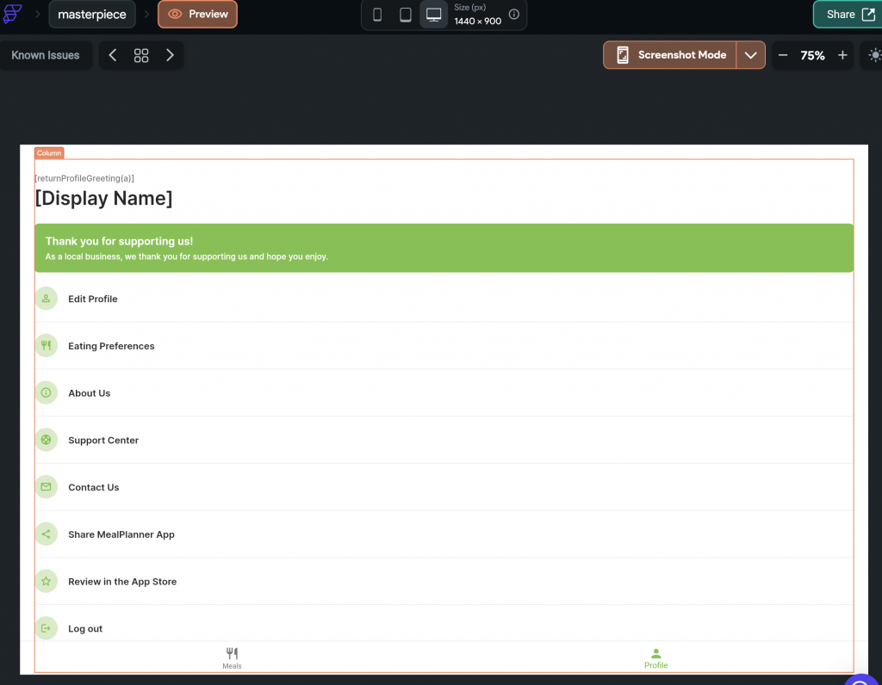Switch to phone device size
This screenshot has width=882, height=685.
pyautogui.click(x=377, y=15)
